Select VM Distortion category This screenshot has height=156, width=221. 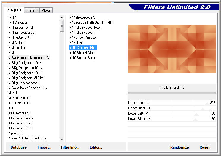pos(18,22)
